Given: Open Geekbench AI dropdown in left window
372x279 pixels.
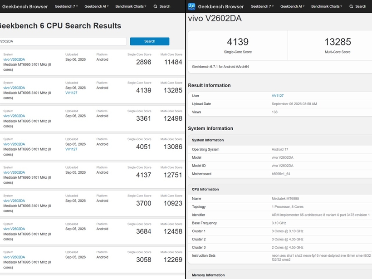Looking at the screenshot, I should (x=97, y=6).
